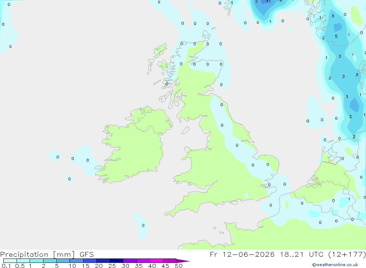Screen dimensions: 366x268
Task: Select the magenta legend swatch between 40 and 45
Action: point(156,261)
